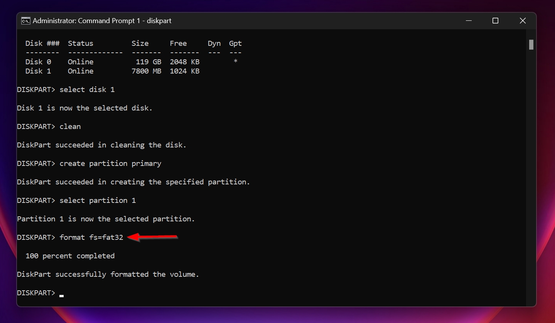Click the Command Prompt icon in title bar
Image resolution: width=555 pixels, height=323 pixels.
pos(25,21)
